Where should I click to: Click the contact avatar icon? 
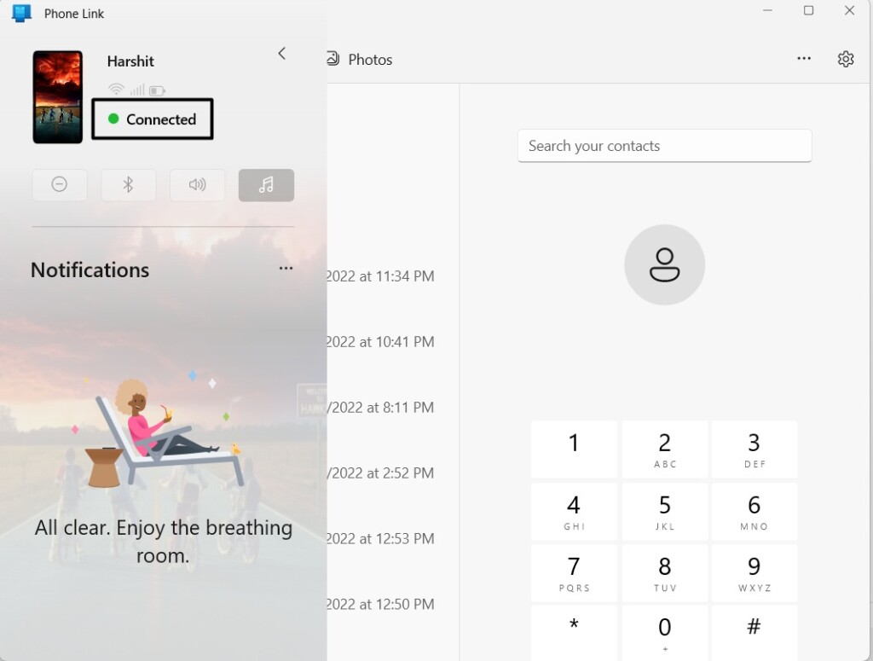(664, 265)
